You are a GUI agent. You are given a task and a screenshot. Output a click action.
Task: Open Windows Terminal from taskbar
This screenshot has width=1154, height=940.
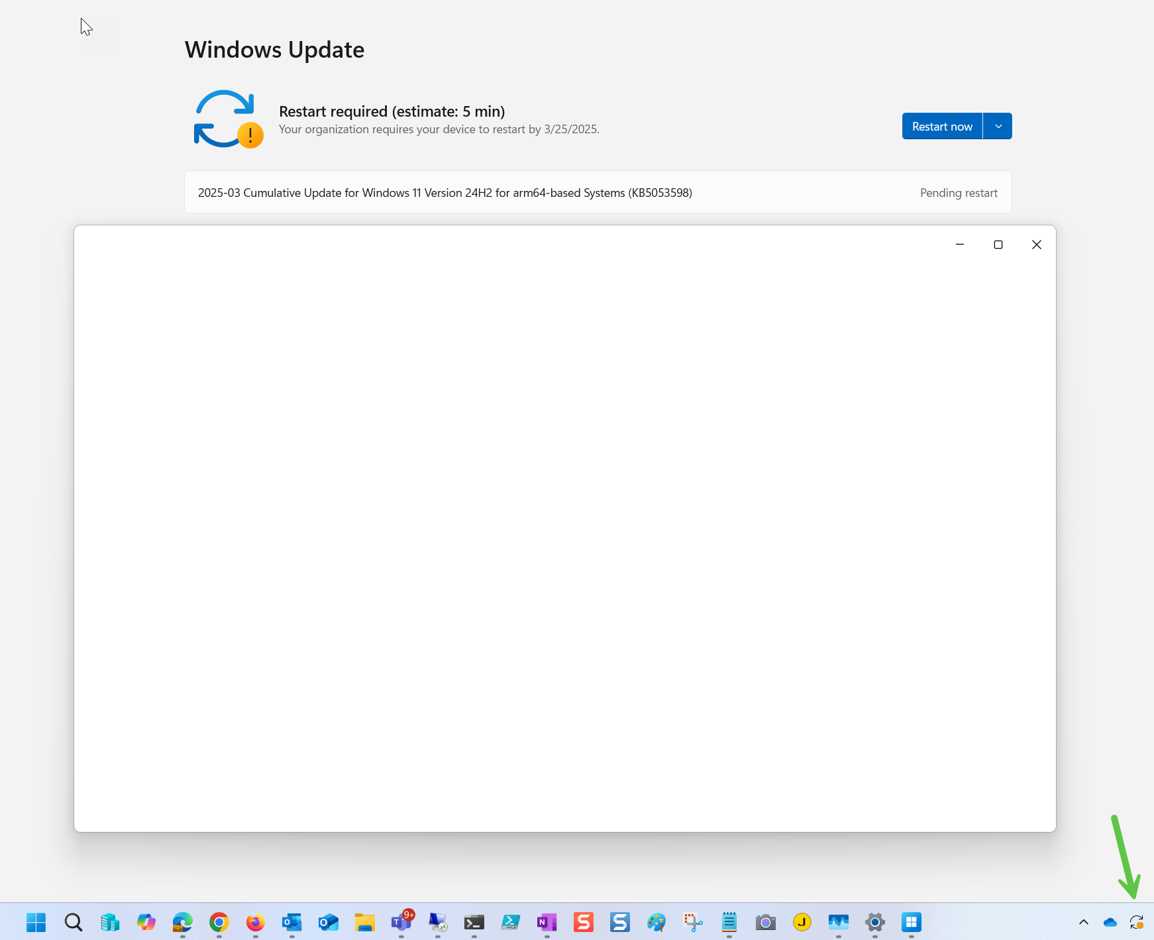click(474, 922)
